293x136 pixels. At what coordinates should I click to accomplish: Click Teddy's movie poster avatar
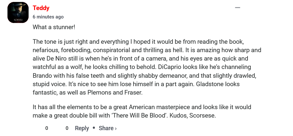pos(18,12)
